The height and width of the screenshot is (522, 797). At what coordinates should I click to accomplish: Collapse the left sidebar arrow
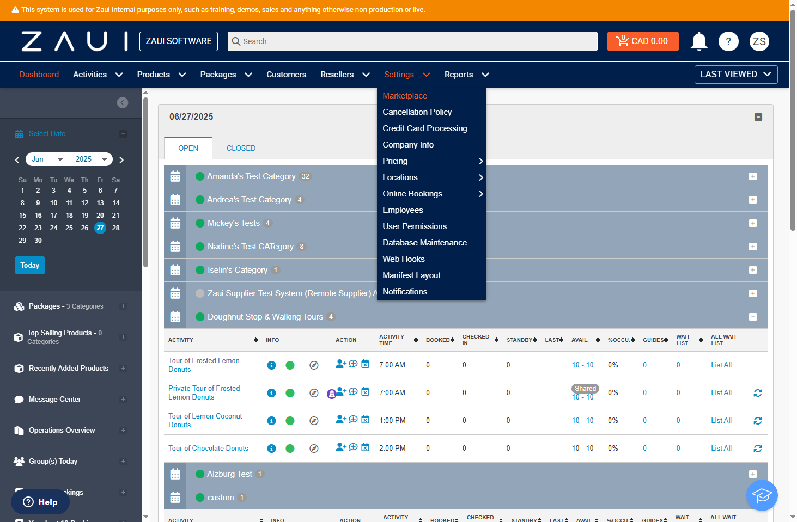click(x=123, y=103)
